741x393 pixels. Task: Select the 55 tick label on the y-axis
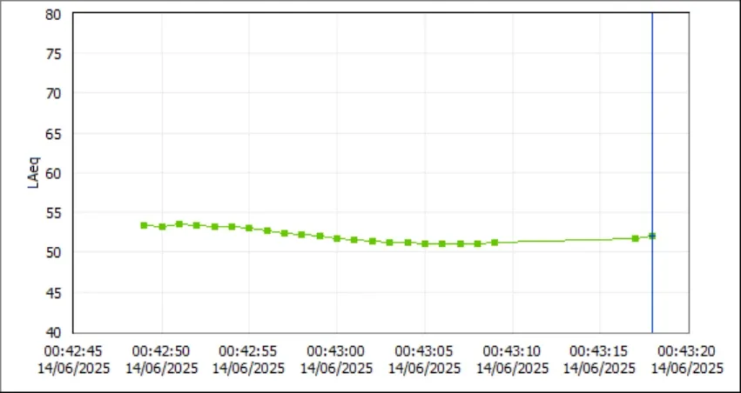[x=53, y=213]
